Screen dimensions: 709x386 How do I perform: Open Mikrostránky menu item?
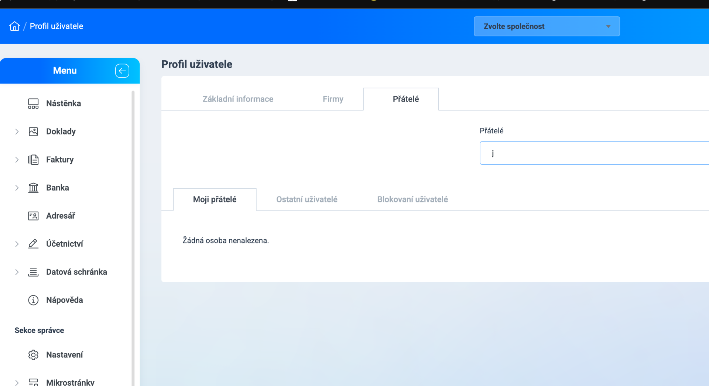pos(70,382)
